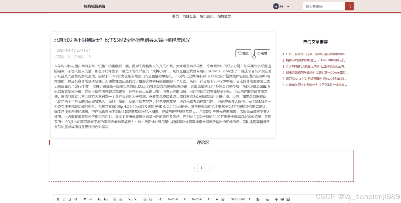Apply Heading 1 style
Image resolution: width=401 pixels, height=203 pixels.
(x=100, y=199)
